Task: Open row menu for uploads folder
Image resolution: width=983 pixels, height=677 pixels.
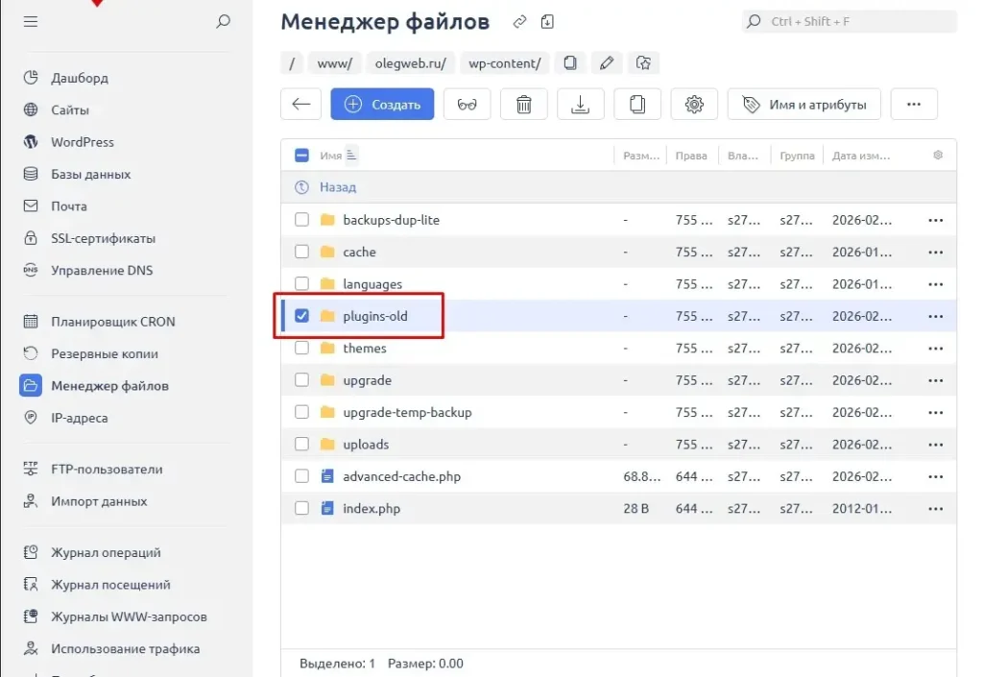Action: [935, 445]
